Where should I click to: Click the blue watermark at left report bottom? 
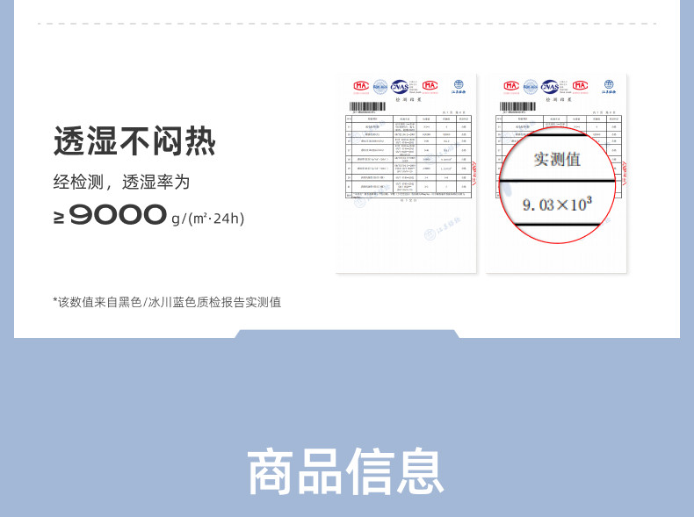(437, 234)
